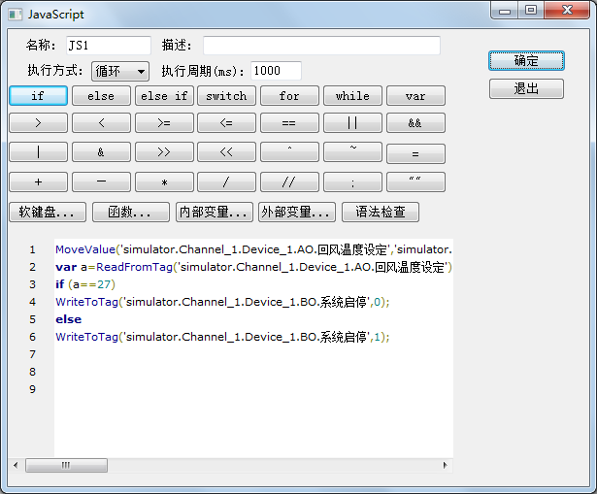Insert the == equality operator
The height and width of the screenshot is (494, 597).
(x=289, y=123)
